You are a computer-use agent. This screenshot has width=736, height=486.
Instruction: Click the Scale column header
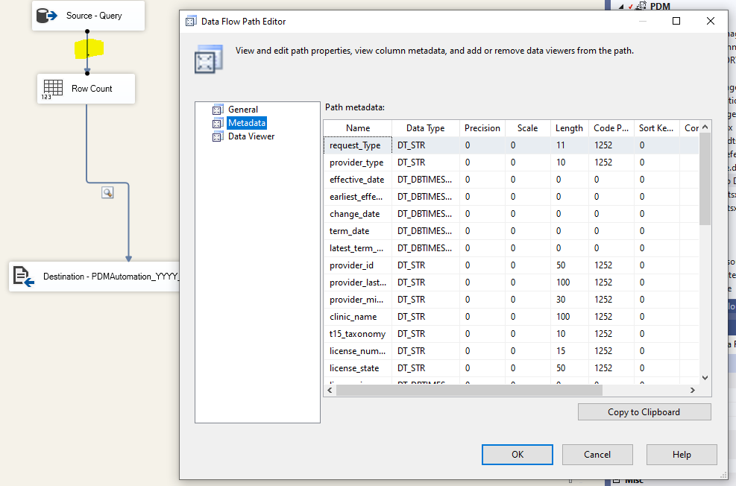pos(528,128)
